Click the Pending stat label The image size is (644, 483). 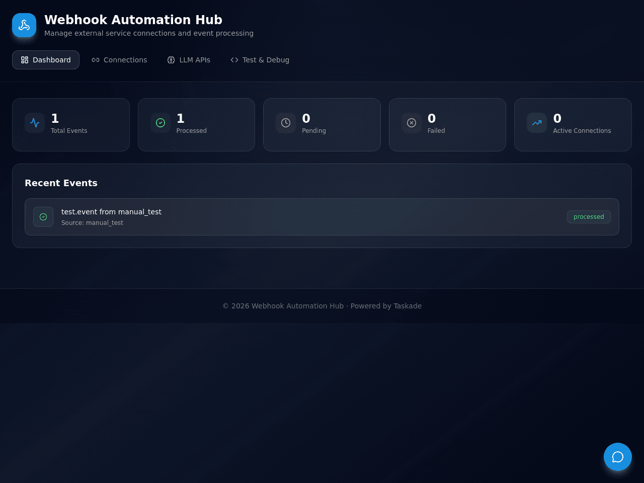[314, 131]
